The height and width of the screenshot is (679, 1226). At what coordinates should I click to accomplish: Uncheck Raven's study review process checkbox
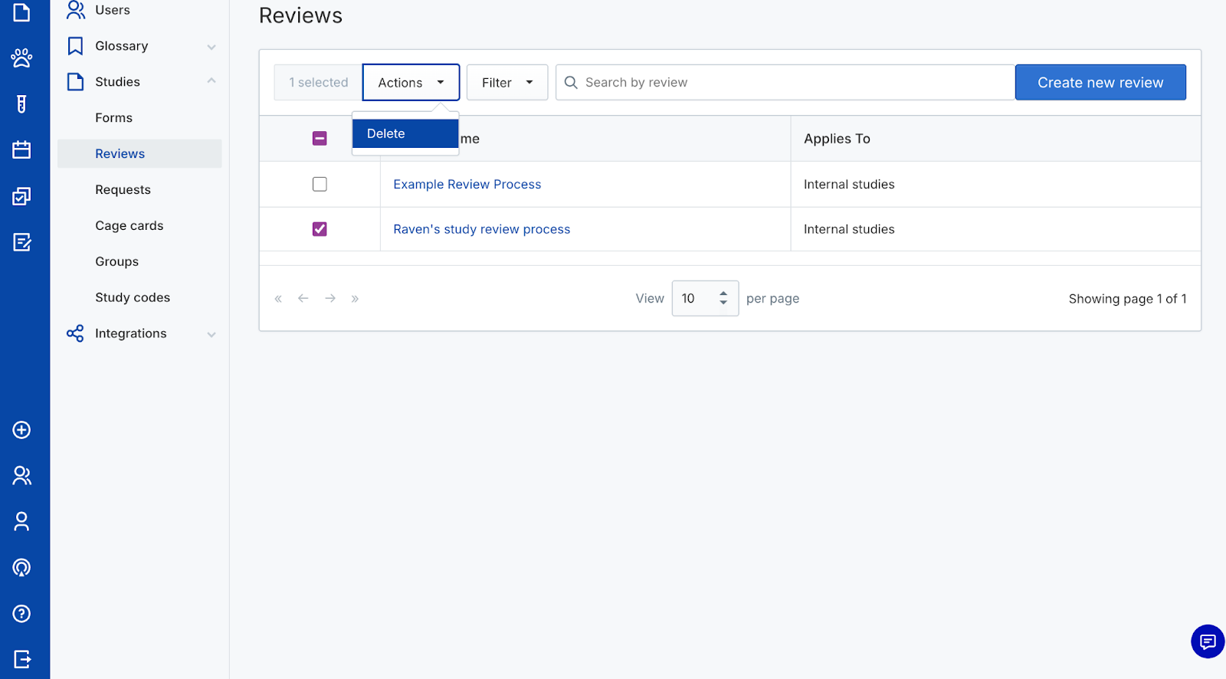320,229
